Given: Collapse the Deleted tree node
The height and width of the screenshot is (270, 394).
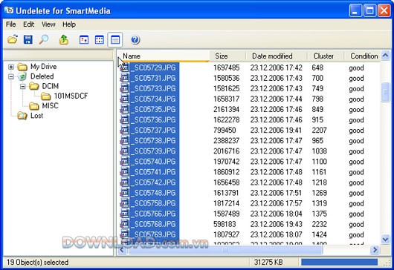Looking at the screenshot, I should [11, 76].
